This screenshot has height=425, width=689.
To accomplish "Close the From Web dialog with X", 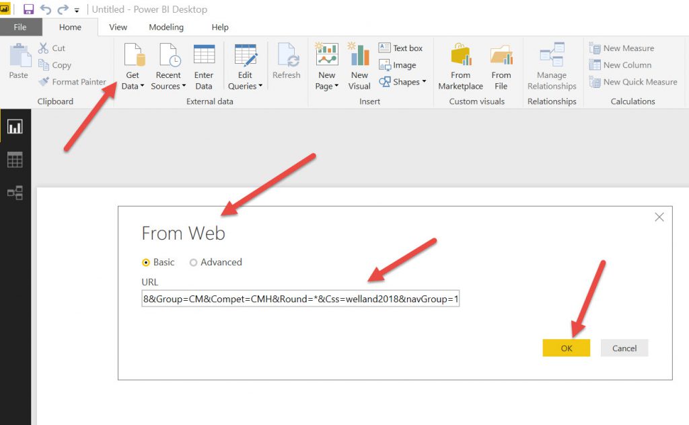I will 659,217.
